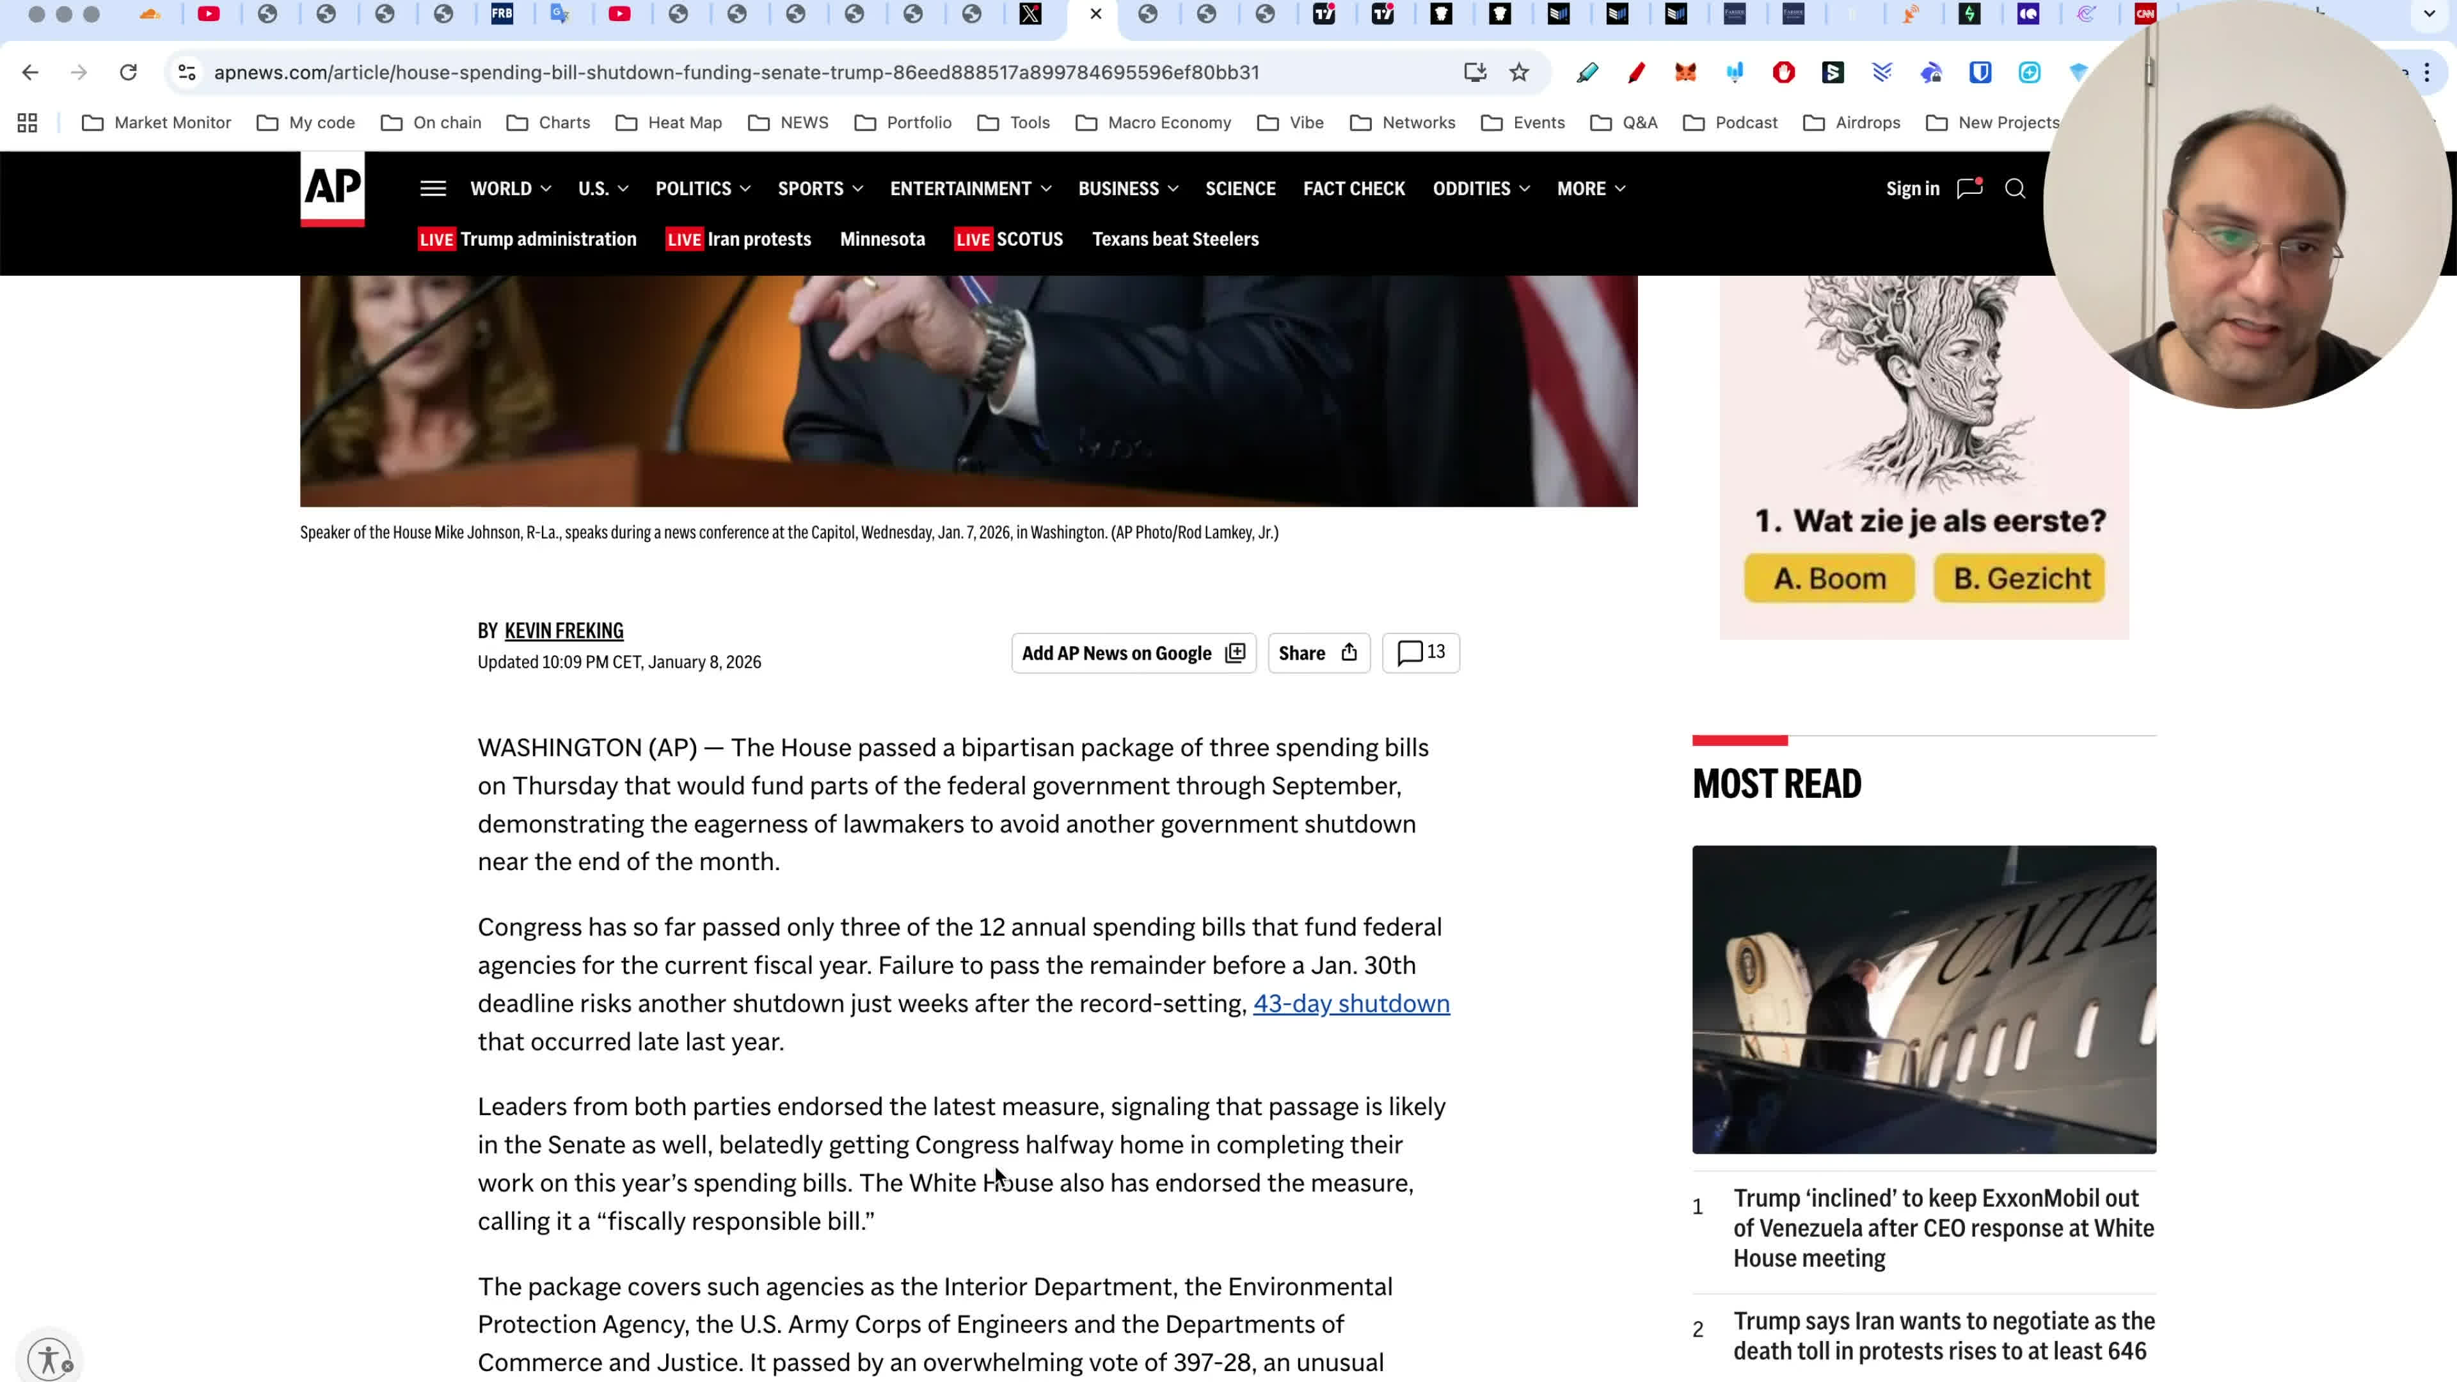Open the teal compass extension icon
Viewport: 2457px width, 1382px height.
(2030, 72)
